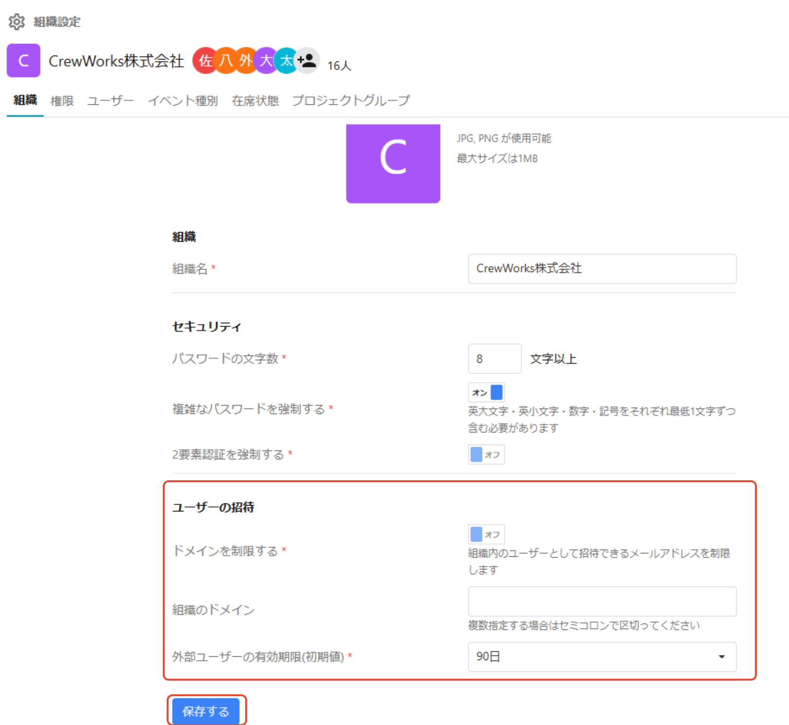Open member avatar 八
789x725 pixels.
click(x=225, y=60)
